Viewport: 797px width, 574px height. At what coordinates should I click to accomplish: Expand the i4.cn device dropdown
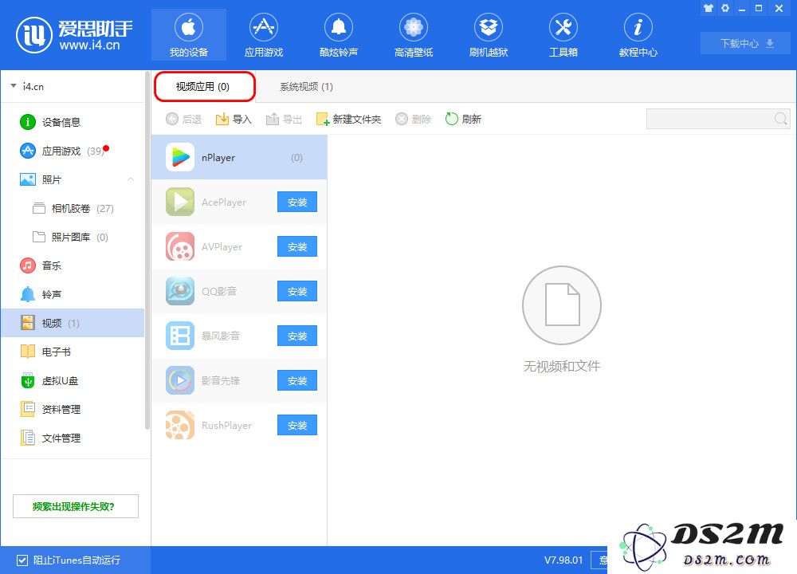tap(14, 86)
